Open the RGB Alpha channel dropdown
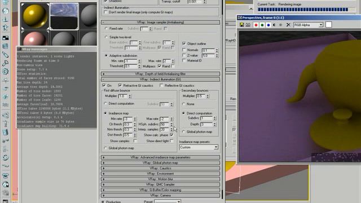Viewport: 361px width, 203px height. click(x=309, y=25)
